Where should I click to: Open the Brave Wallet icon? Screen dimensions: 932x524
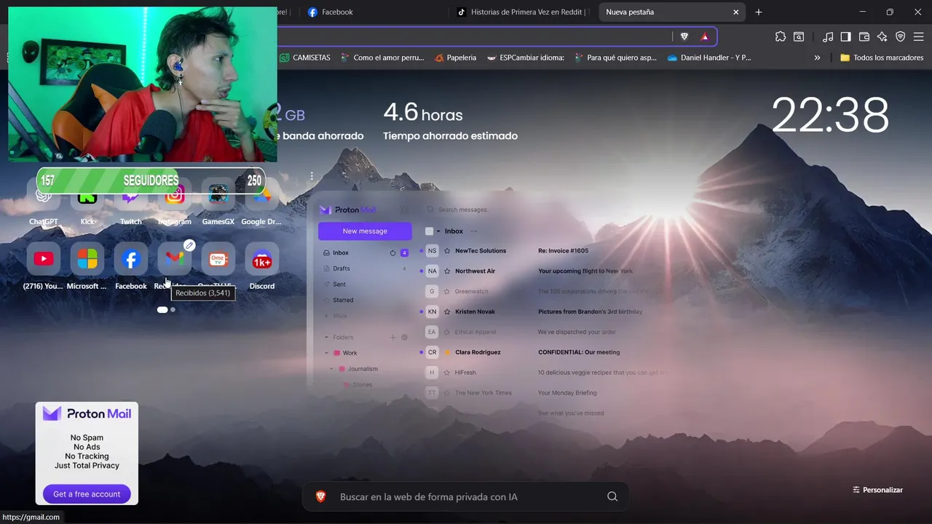coord(864,36)
